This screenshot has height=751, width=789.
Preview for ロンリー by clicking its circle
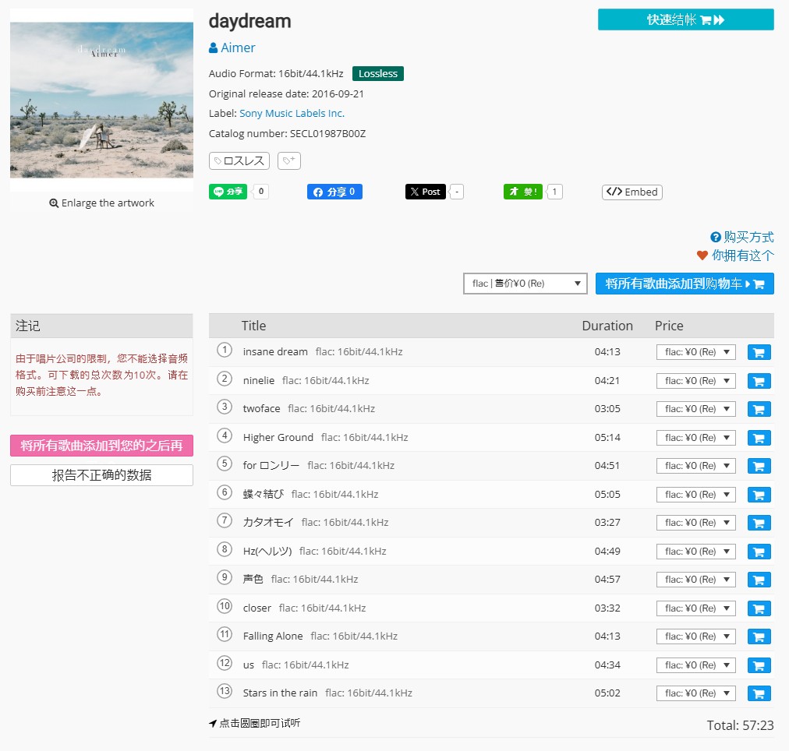coord(224,465)
